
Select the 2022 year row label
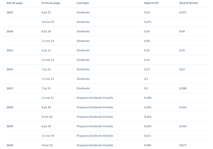click(x=10, y=69)
